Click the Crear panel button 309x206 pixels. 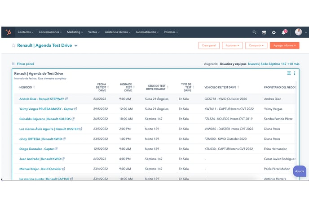(x=209, y=45)
